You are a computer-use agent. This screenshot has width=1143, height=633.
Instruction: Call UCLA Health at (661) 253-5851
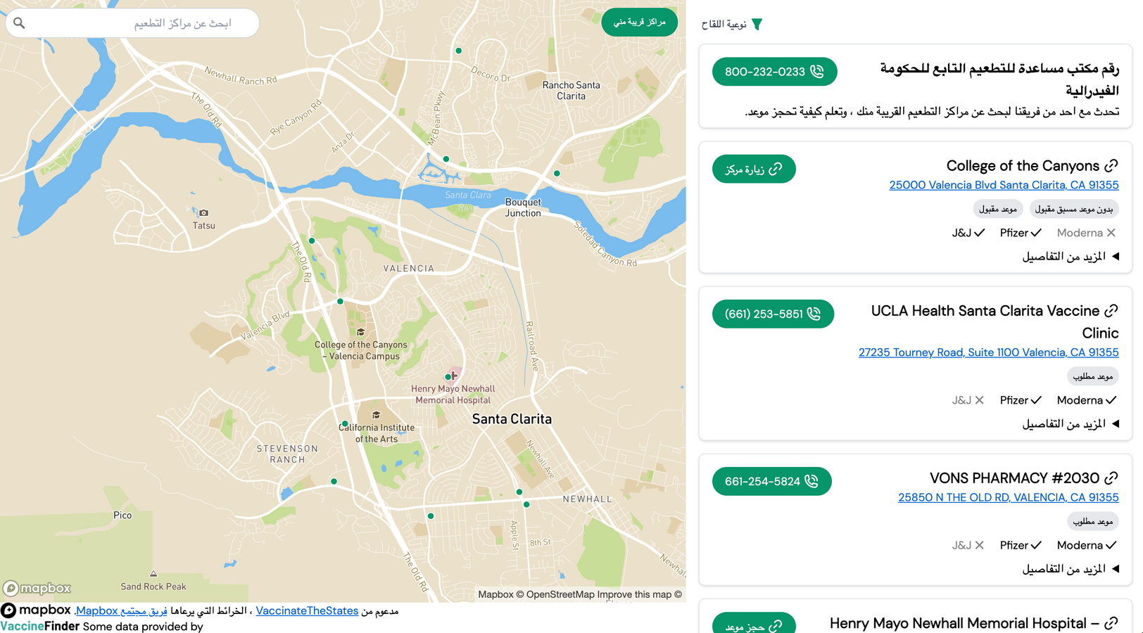pyautogui.click(x=773, y=314)
